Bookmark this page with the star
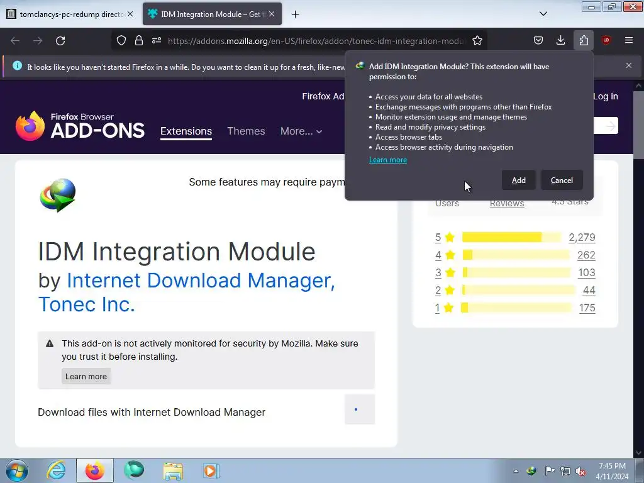 [x=477, y=41]
